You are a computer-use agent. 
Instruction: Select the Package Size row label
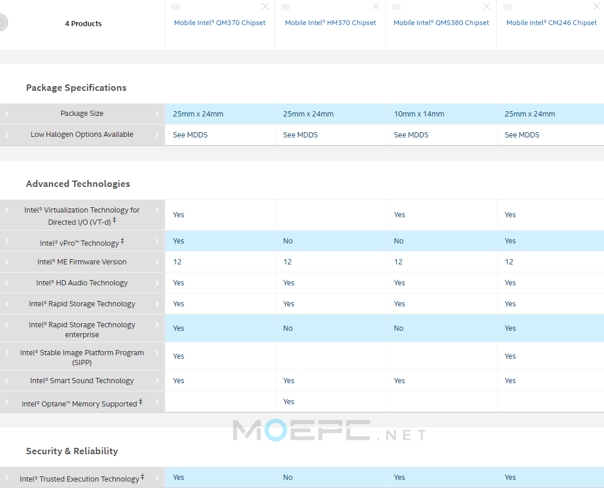tap(82, 114)
